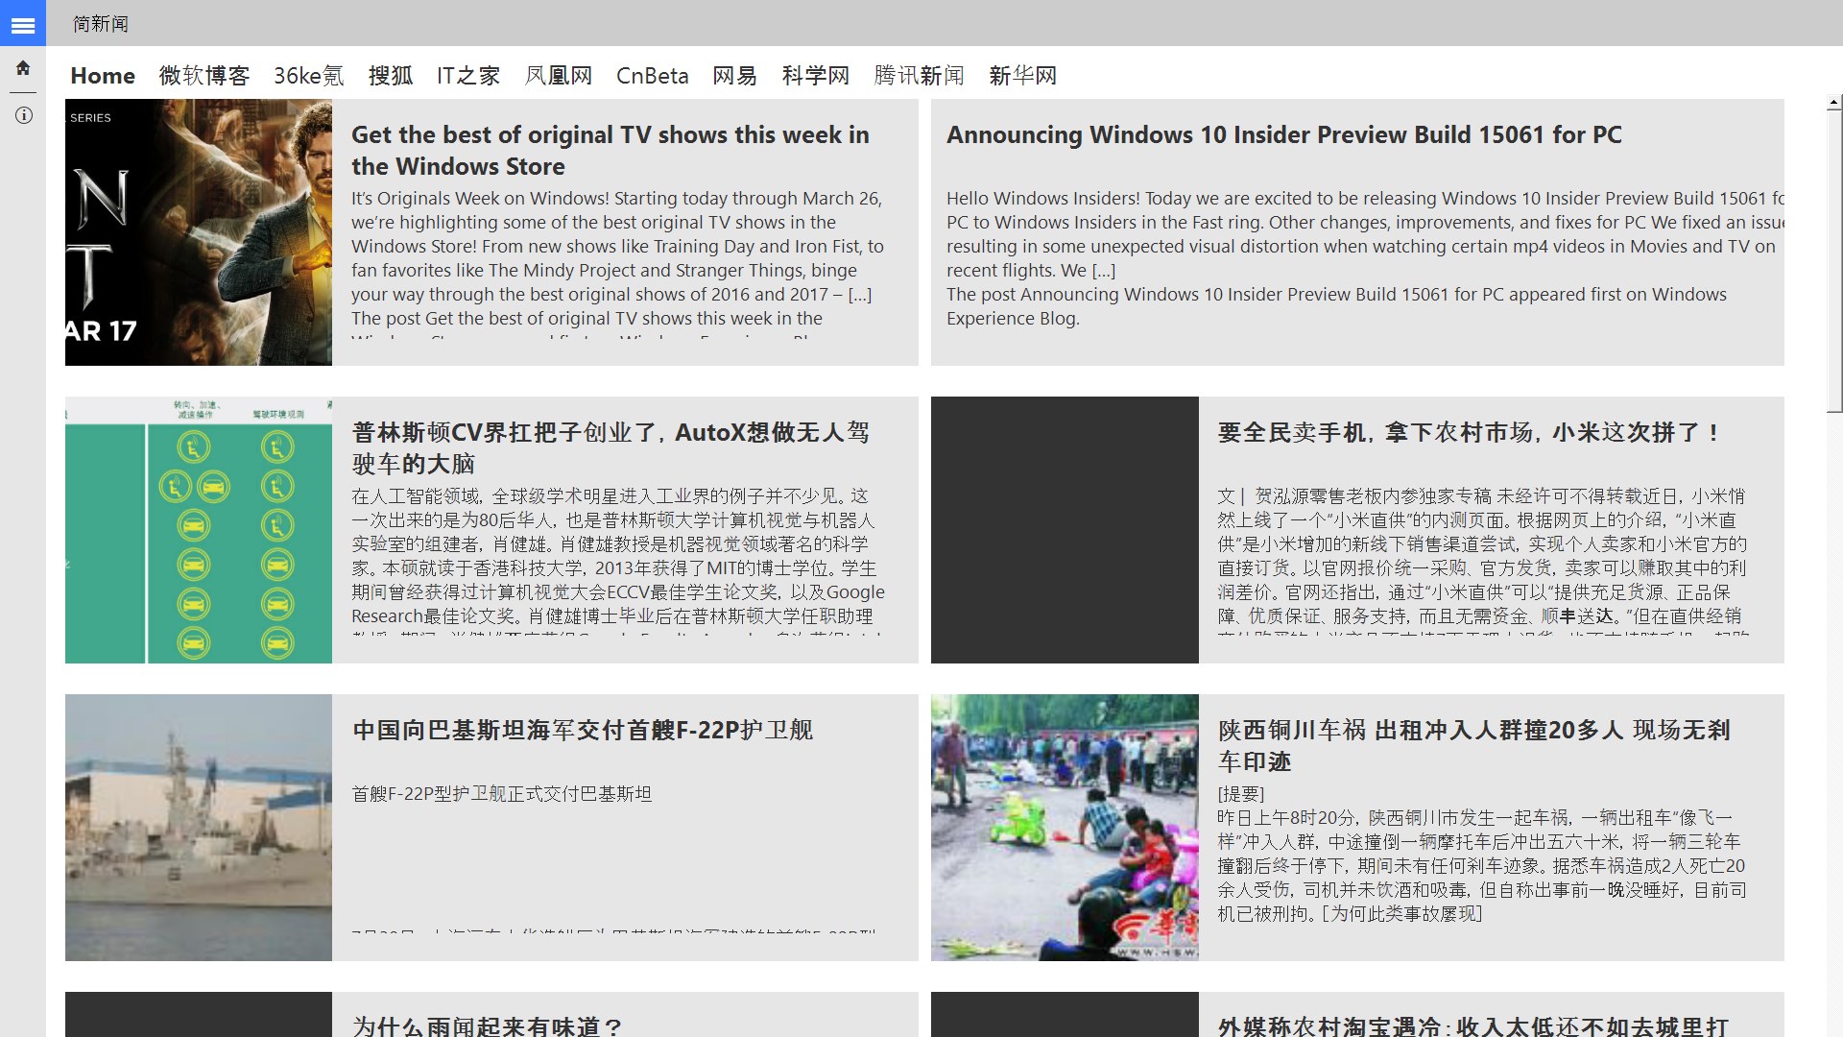The width and height of the screenshot is (1843, 1037).
Task: Open the info icon in sidebar
Action: click(23, 116)
